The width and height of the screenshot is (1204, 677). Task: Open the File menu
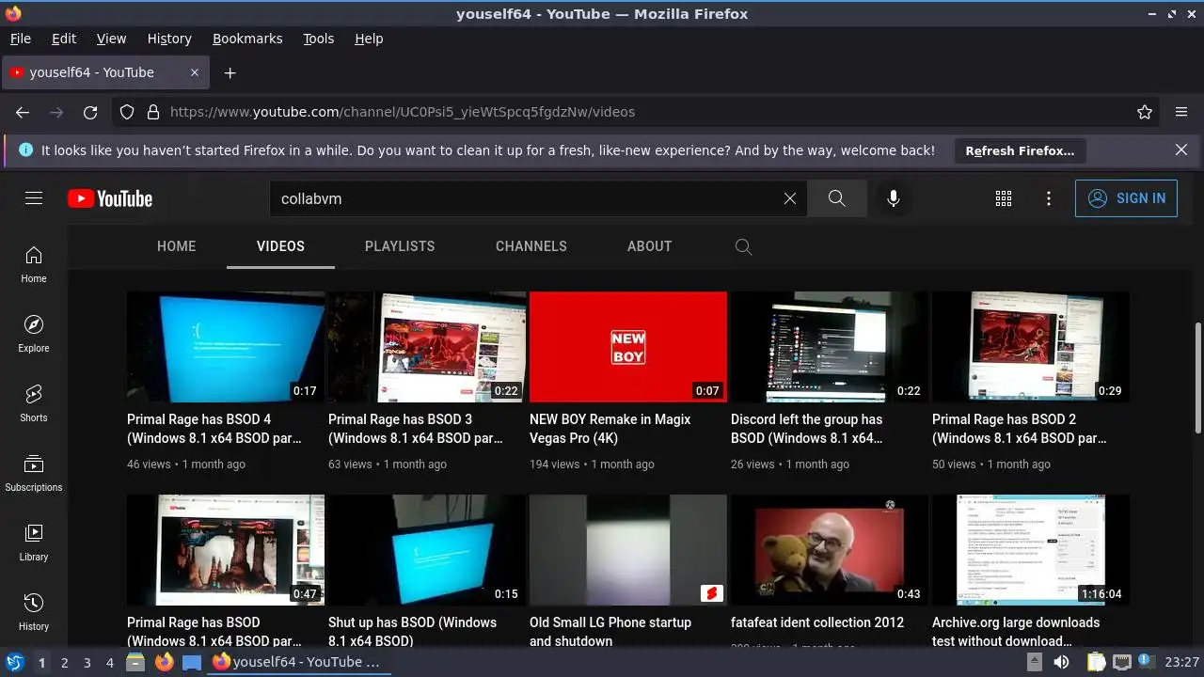click(20, 39)
